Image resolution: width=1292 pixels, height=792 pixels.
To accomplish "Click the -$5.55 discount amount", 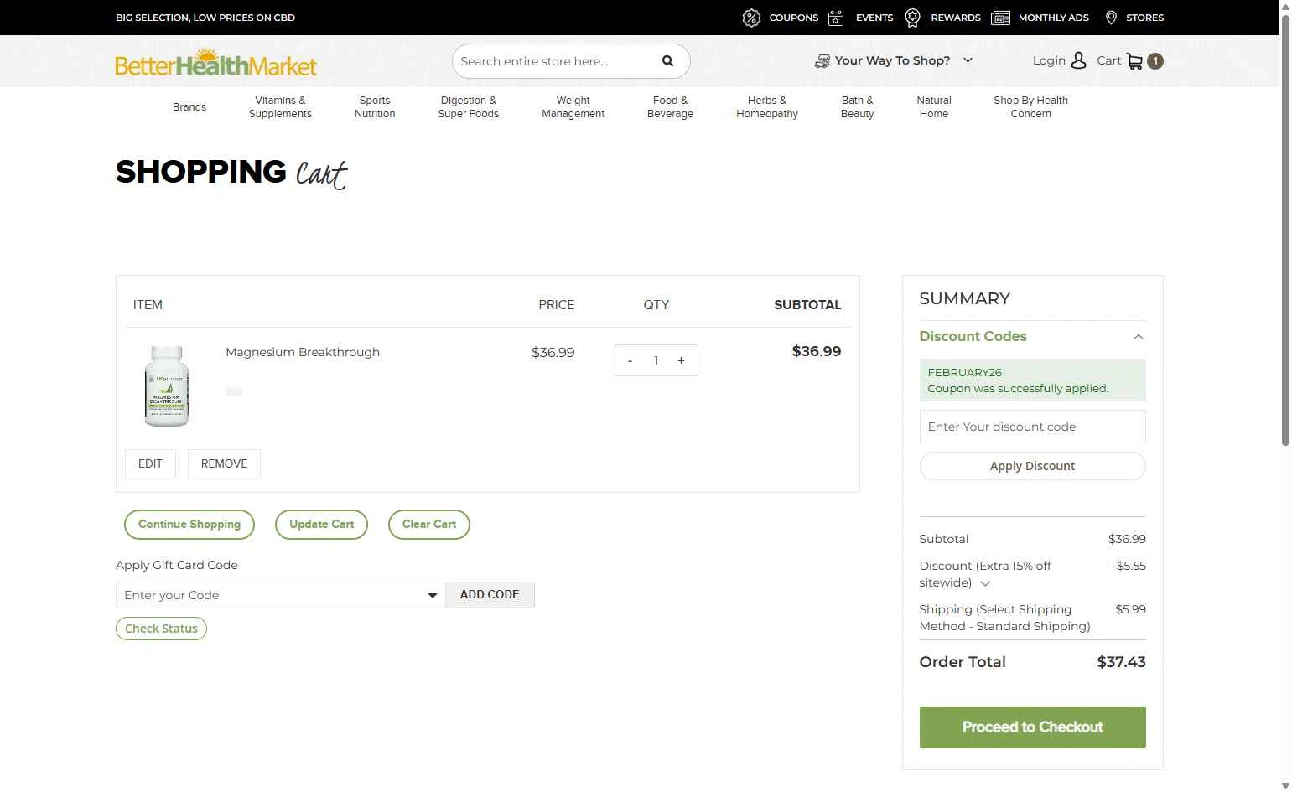I will click(1129, 566).
